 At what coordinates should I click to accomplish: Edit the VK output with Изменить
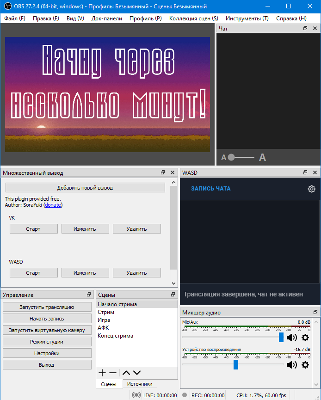85,229
